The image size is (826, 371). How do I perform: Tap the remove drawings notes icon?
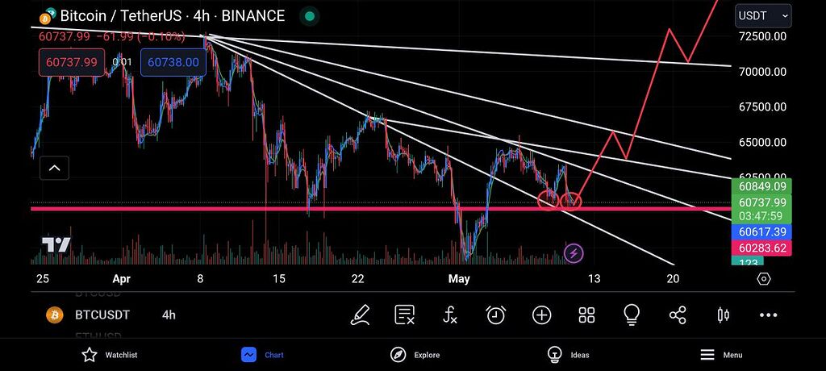pos(405,315)
